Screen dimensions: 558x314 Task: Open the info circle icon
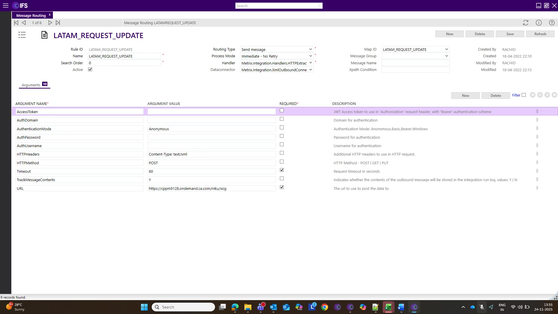pos(539,23)
